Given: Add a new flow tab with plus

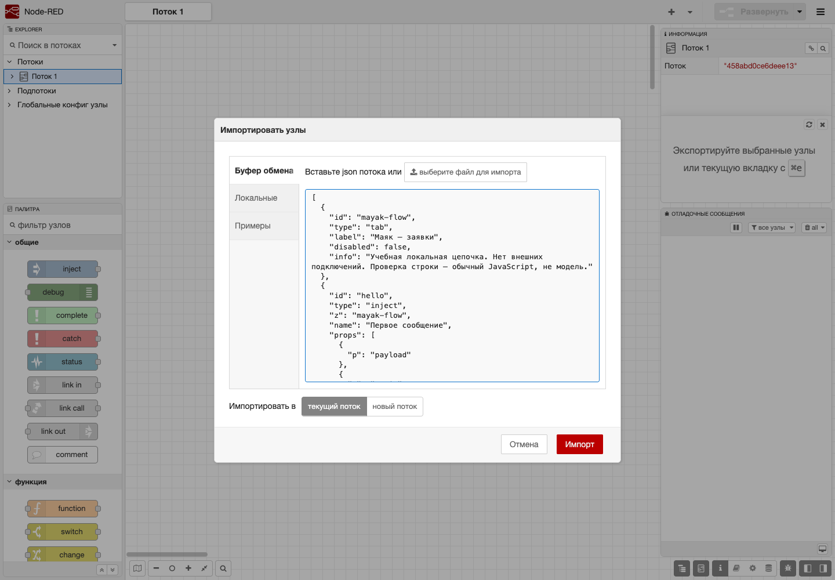Looking at the screenshot, I should click(x=671, y=12).
